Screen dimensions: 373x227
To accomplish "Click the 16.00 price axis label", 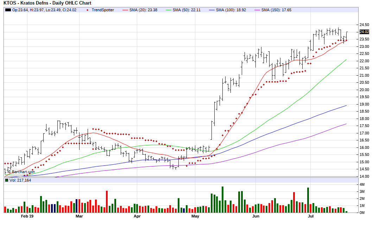I will click(x=364, y=147).
